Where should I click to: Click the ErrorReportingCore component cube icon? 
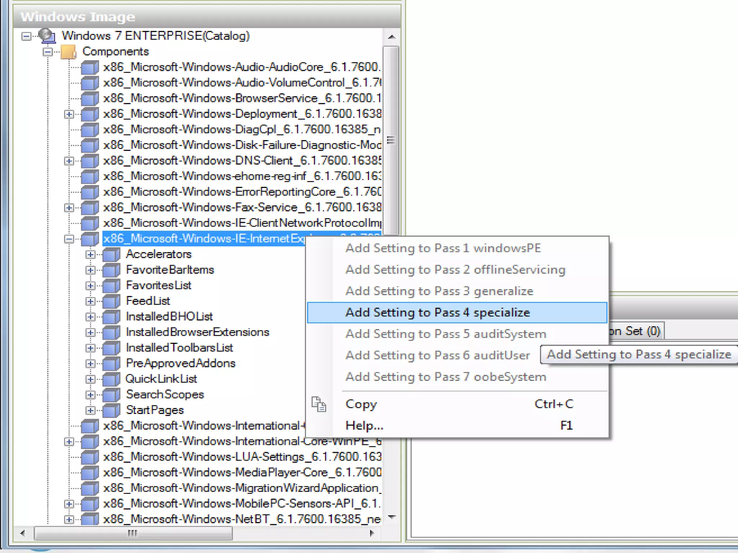tap(90, 192)
